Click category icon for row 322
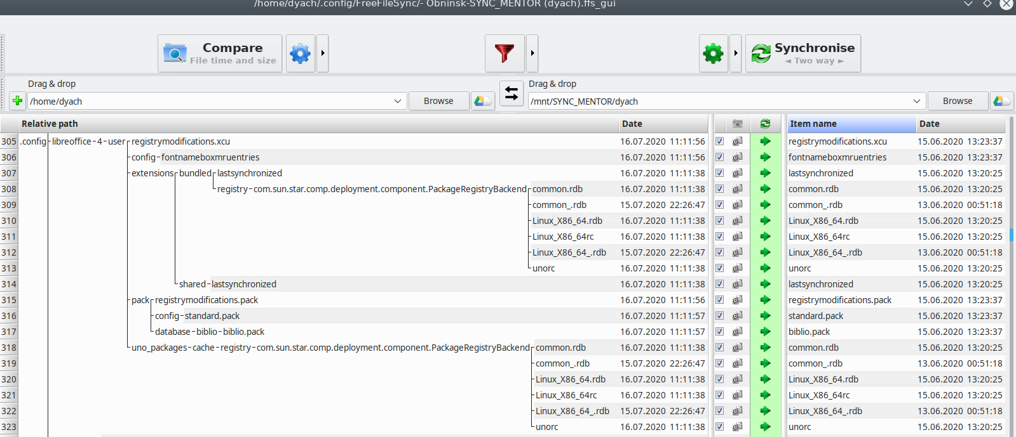Image resolution: width=1016 pixels, height=437 pixels. (737, 411)
